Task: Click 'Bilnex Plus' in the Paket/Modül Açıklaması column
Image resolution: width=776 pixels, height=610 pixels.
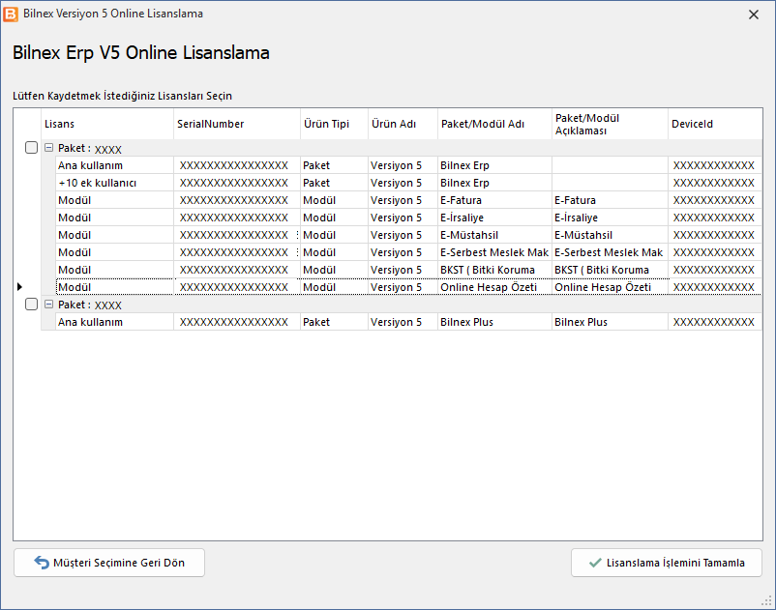Action: (x=610, y=322)
